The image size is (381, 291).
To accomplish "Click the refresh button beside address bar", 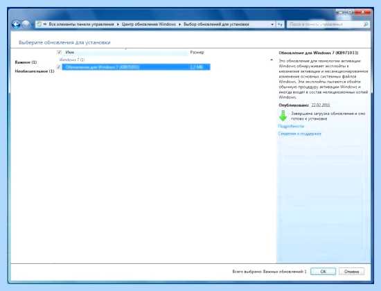I will click(x=280, y=24).
